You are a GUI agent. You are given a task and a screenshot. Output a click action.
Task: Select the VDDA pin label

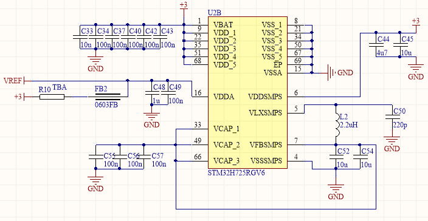tap(224, 97)
